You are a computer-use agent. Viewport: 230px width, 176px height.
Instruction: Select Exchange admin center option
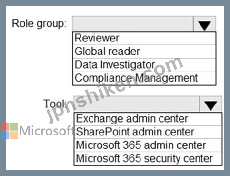148,119
